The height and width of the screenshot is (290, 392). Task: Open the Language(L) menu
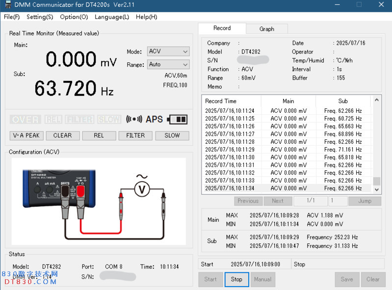[112, 17]
